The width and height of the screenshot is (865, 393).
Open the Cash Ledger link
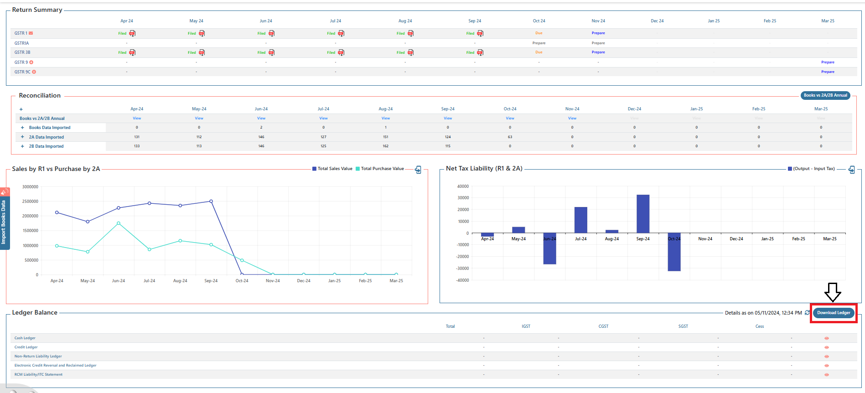pos(25,338)
